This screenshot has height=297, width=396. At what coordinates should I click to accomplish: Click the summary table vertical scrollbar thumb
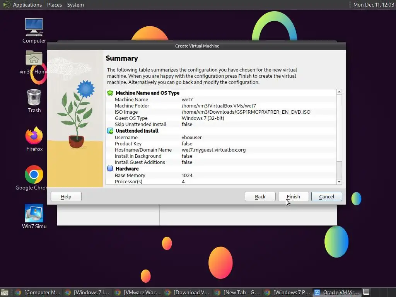[x=339, y=128]
